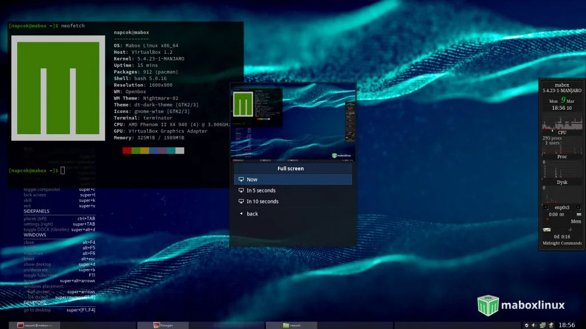This screenshot has height=329, width=586.
Task: Click the Full screen menu header
Action: (x=292, y=168)
